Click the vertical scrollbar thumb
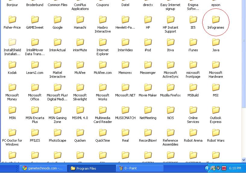The image size is (246, 173). (x=244, y=54)
